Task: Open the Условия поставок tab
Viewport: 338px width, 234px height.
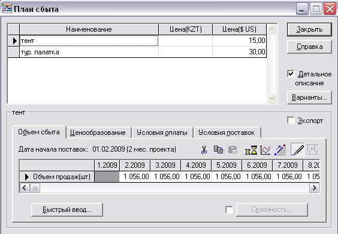Action: (x=227, y=133)
